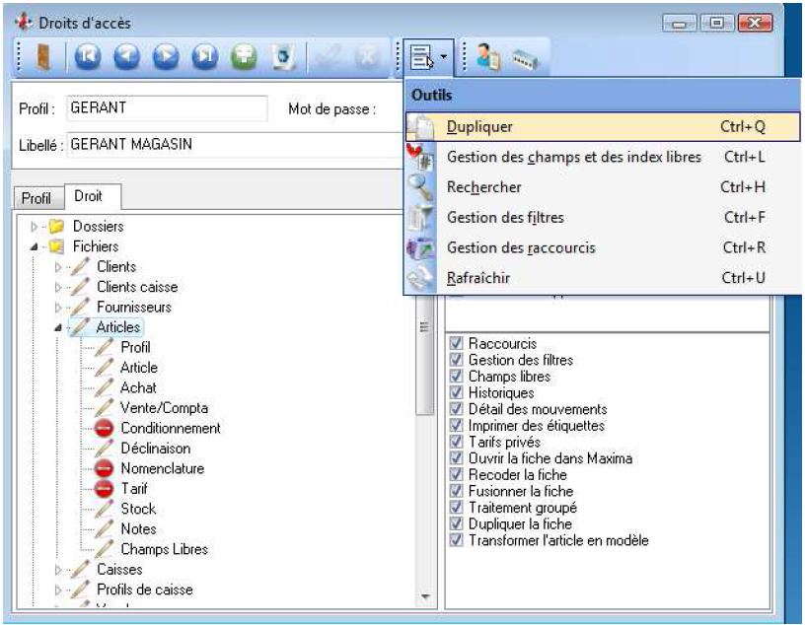Uncheck the Raccourcis checkbox
The width and height of the screenshot is (805, 625).
coord(456,344)
